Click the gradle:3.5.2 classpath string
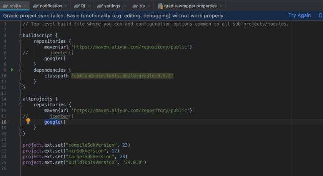Viewport: 323px width, 176px height. coord(122,76)
